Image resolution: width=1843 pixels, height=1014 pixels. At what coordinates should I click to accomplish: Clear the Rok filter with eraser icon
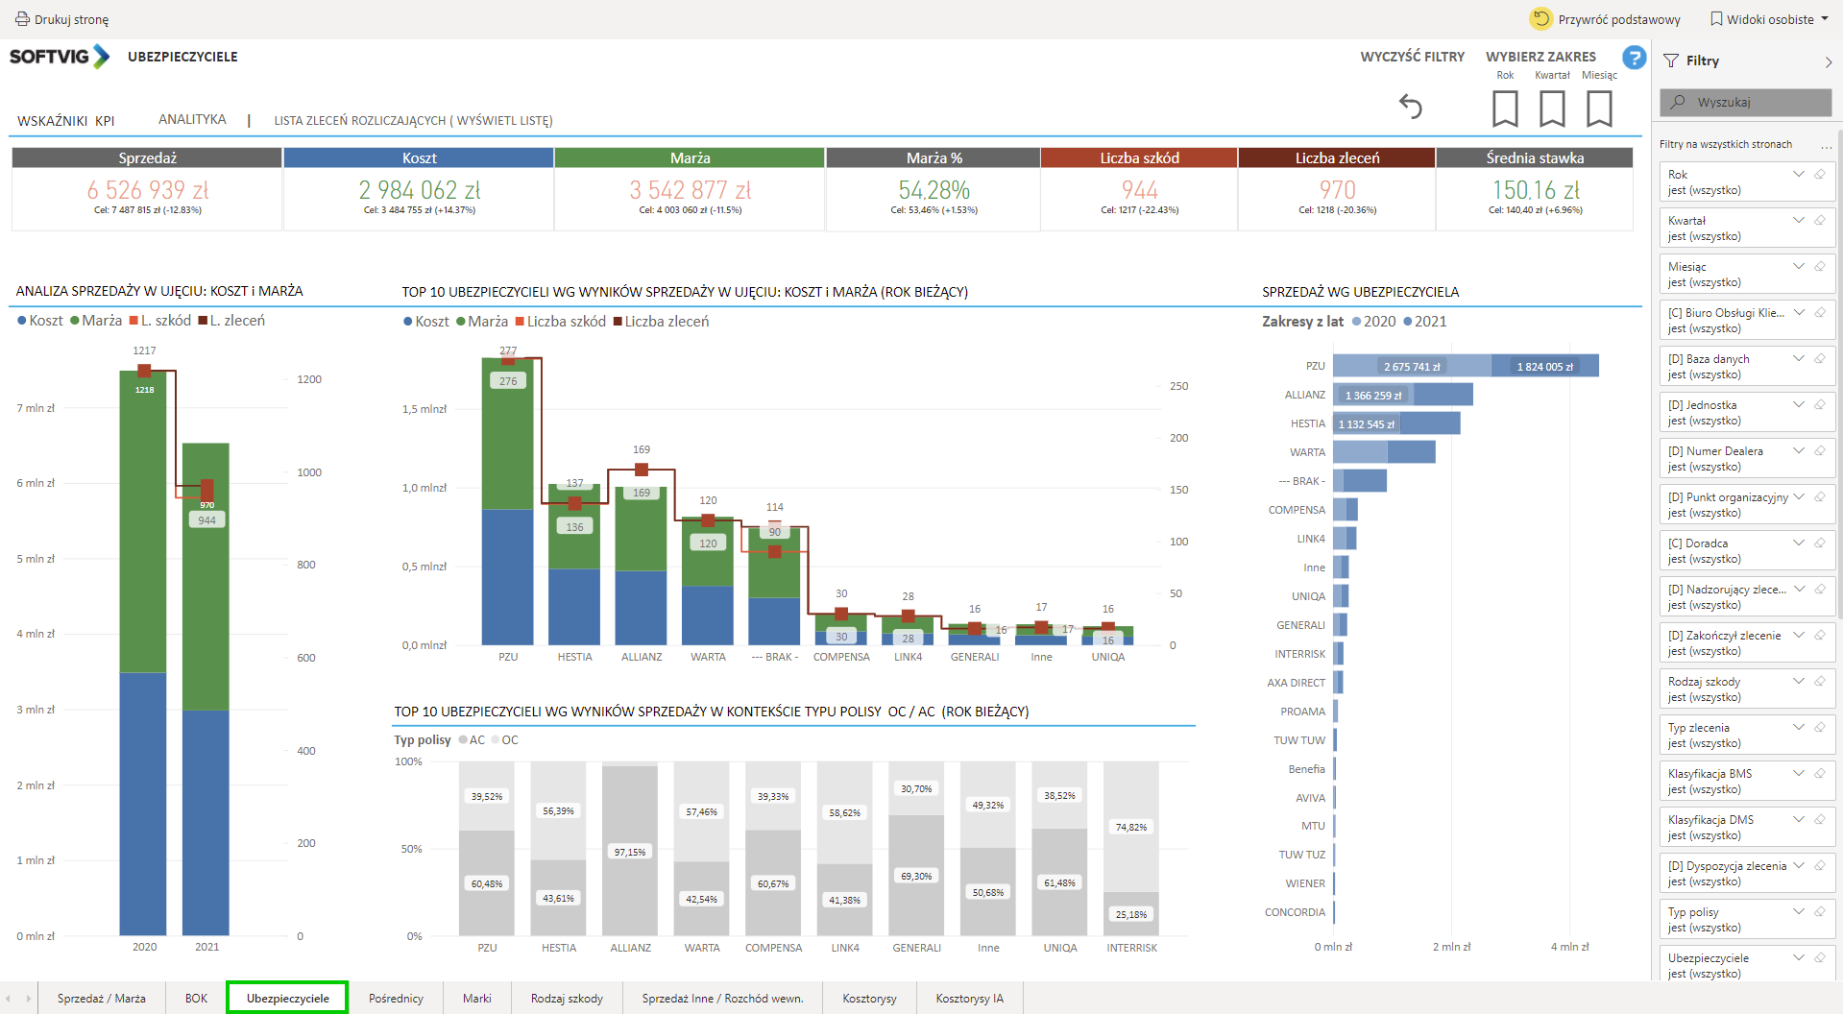click(1819, 175)
